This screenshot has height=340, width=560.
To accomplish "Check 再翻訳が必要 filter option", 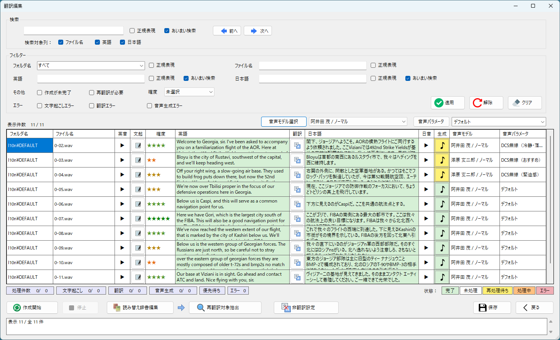I will point(92,93).
